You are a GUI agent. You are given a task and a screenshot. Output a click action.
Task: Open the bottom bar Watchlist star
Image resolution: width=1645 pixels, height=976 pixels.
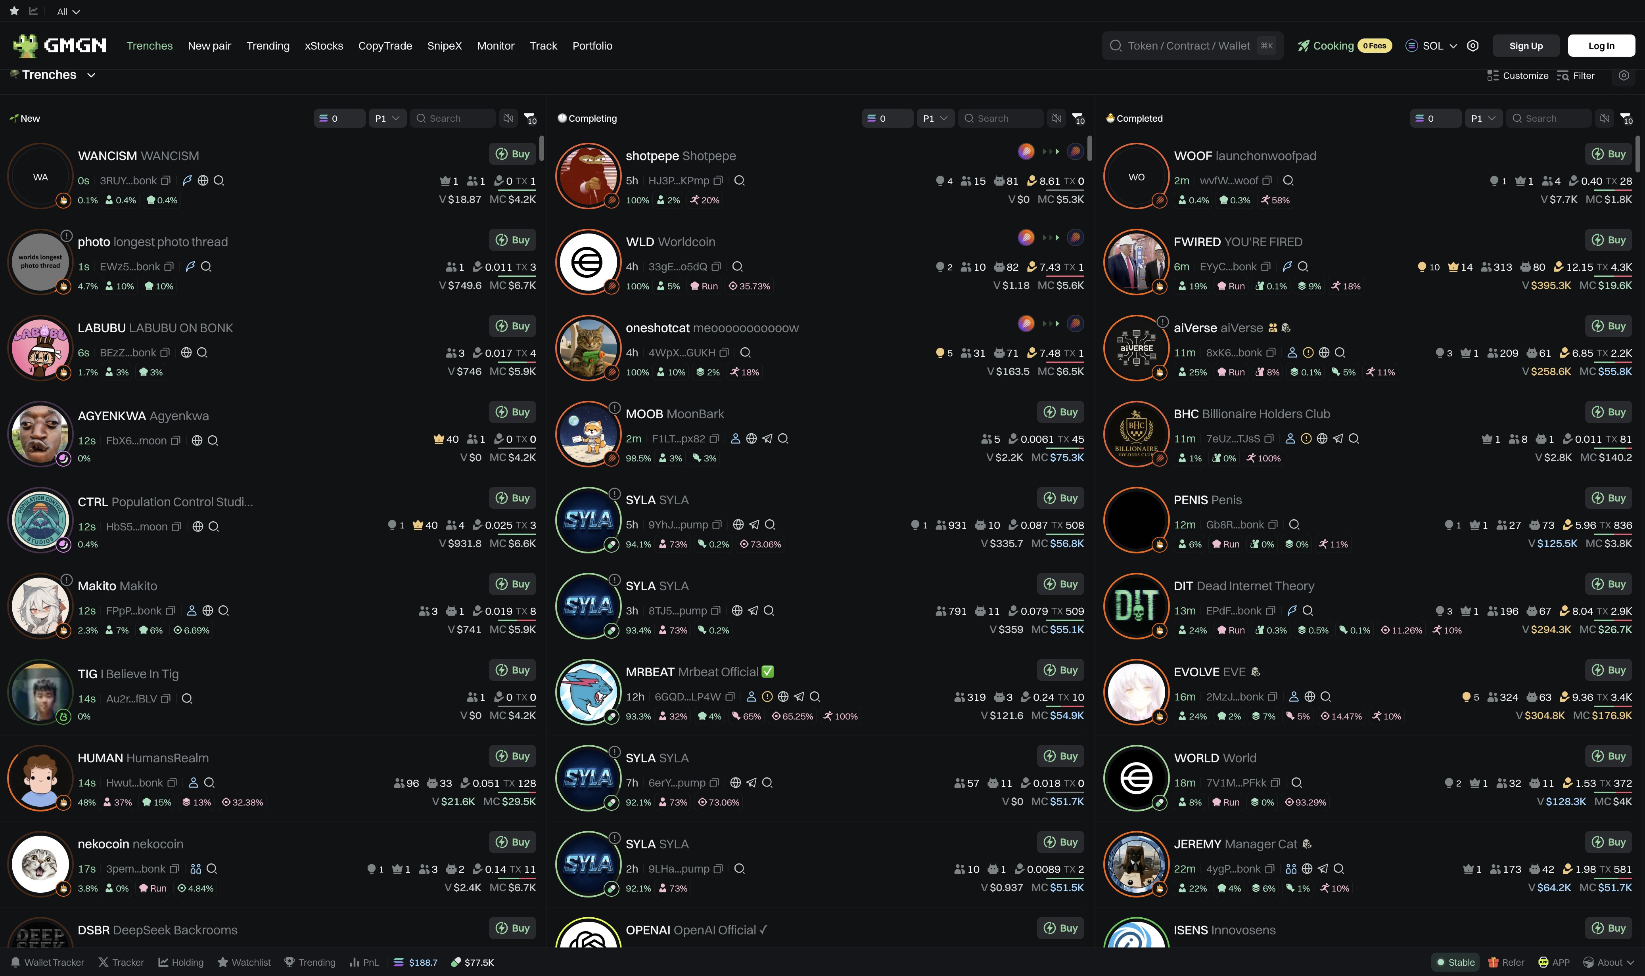(x=223, y=962)
